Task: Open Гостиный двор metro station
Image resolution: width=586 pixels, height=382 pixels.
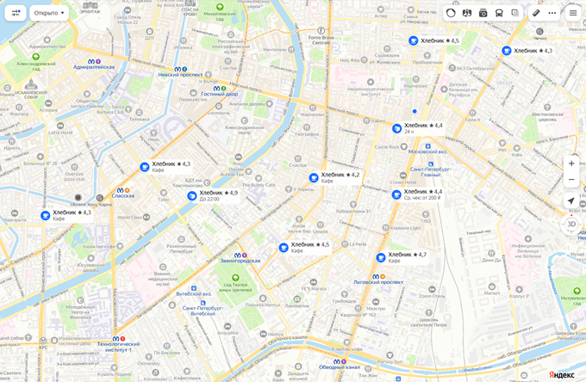Action: pyautogui.click(x=220, y=91)
